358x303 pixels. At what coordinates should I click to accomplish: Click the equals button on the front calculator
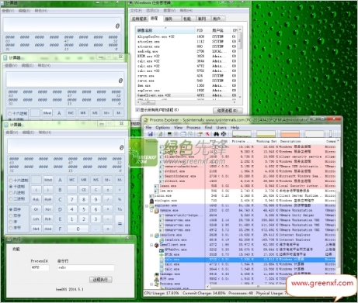[120, 224]
